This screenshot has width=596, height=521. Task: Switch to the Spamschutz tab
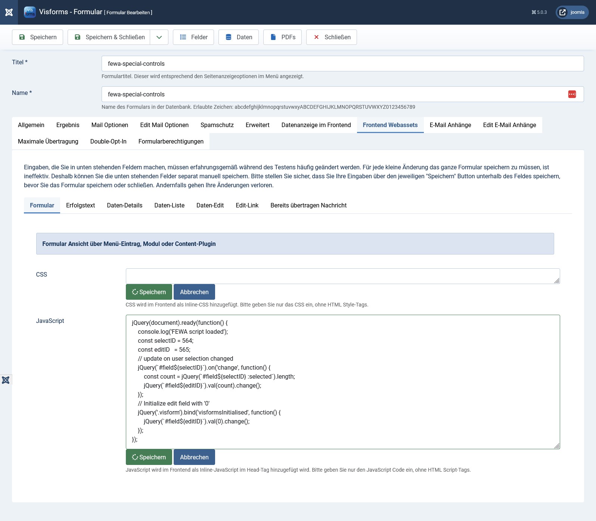point(217,125)
